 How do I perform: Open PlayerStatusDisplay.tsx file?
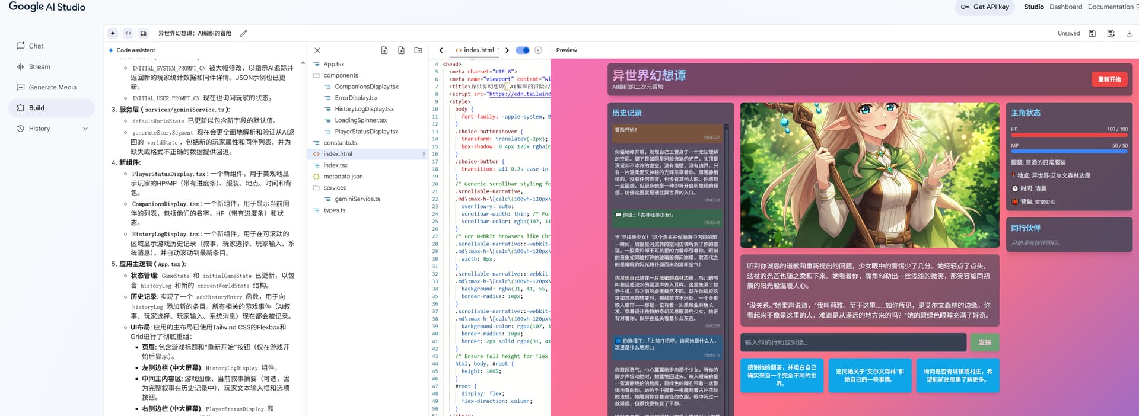tap(367, 132)
